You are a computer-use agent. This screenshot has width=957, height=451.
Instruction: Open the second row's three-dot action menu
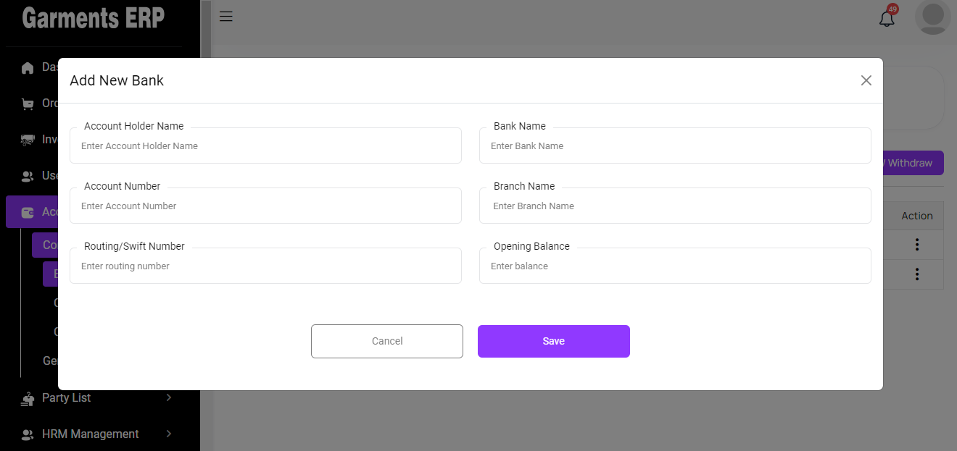click(x=917, y=274)
